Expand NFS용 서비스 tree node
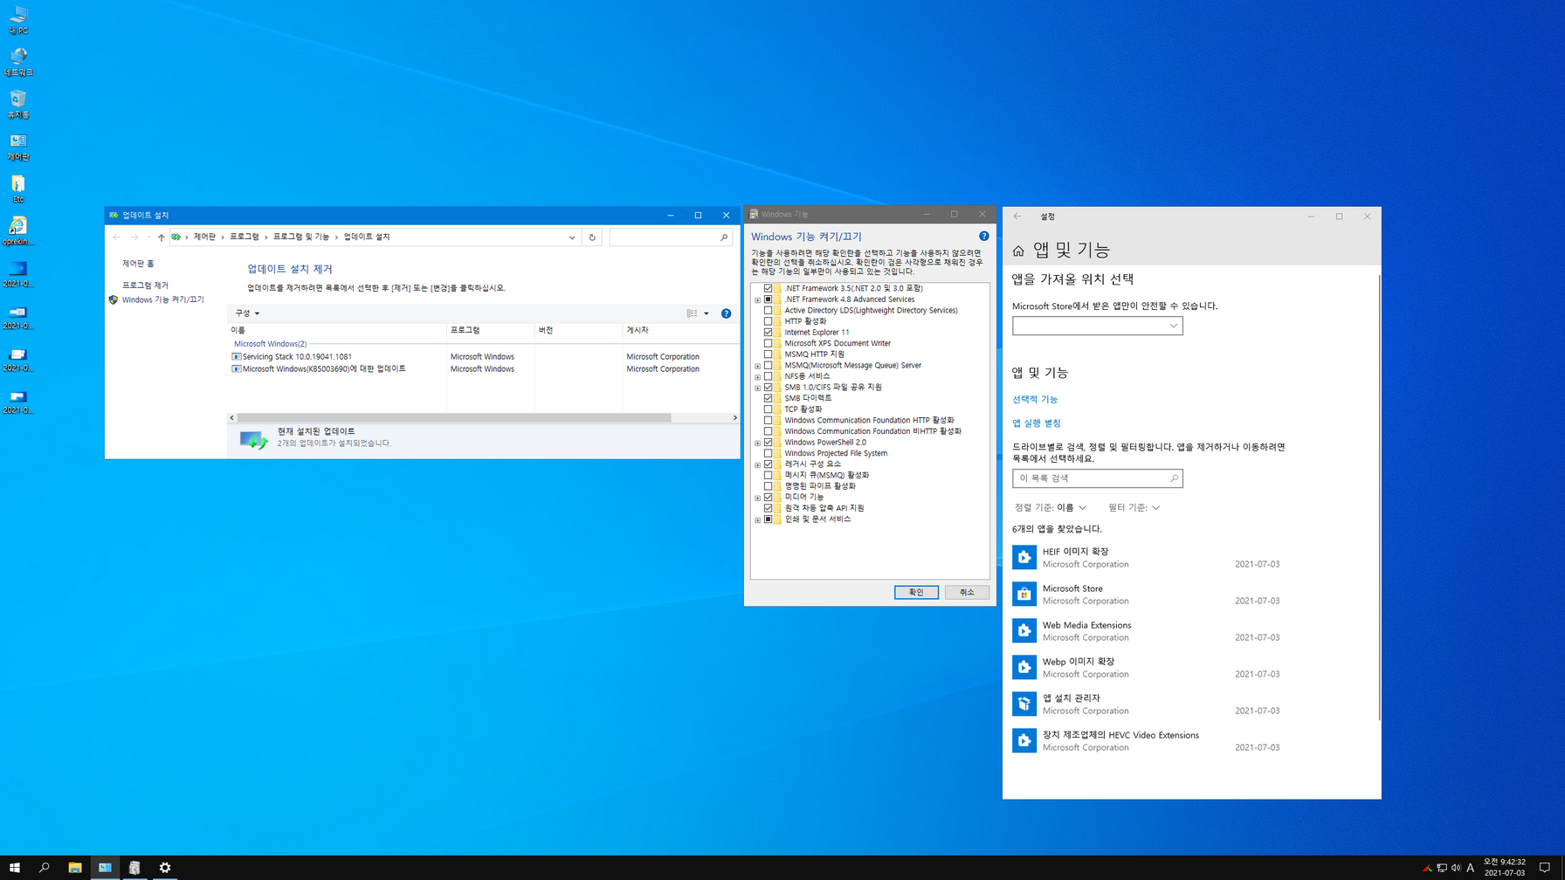The image size is (1565, 880). pos(758,376)
